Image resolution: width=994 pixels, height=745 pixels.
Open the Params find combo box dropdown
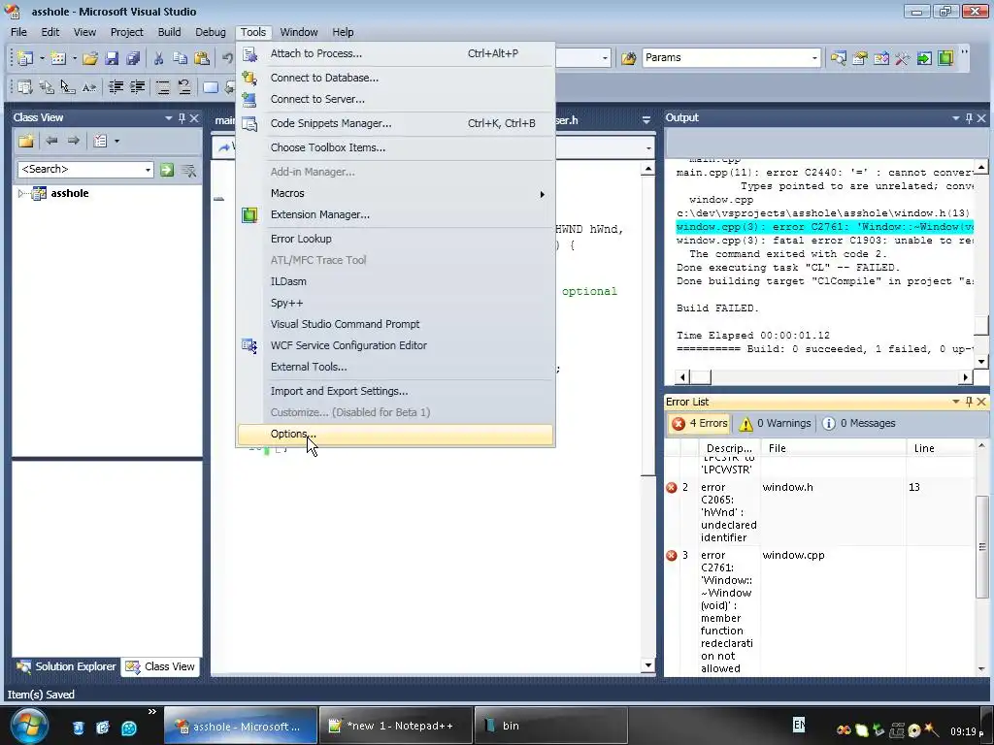814,58
